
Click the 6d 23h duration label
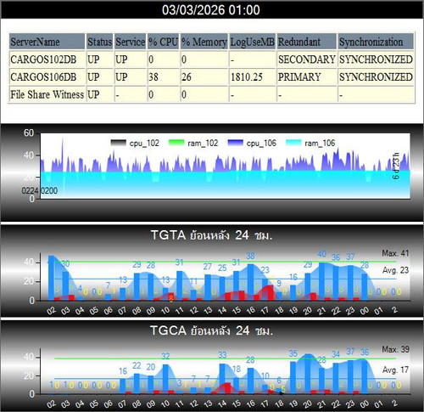click(x=396, y=166)
